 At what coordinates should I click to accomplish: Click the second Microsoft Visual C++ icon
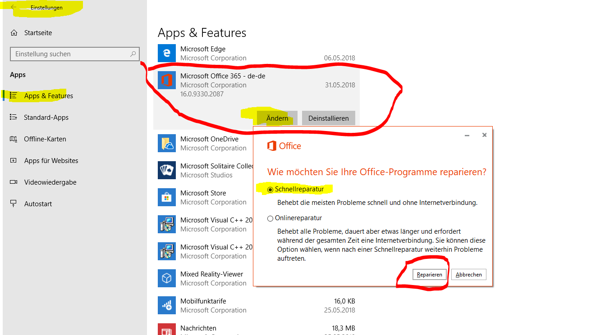[x=167, y=251]
